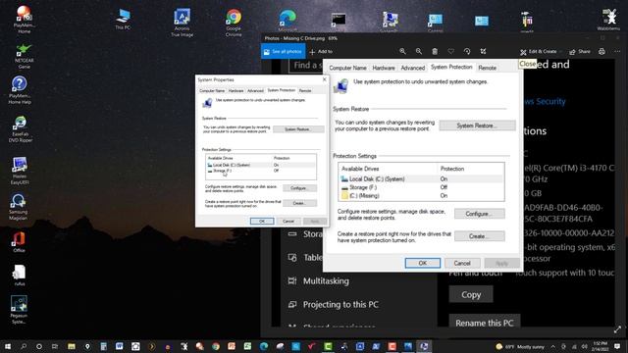Select Microsoft Edge desktop icon
This screenshot has width=628, height=353.
point(288,20)
